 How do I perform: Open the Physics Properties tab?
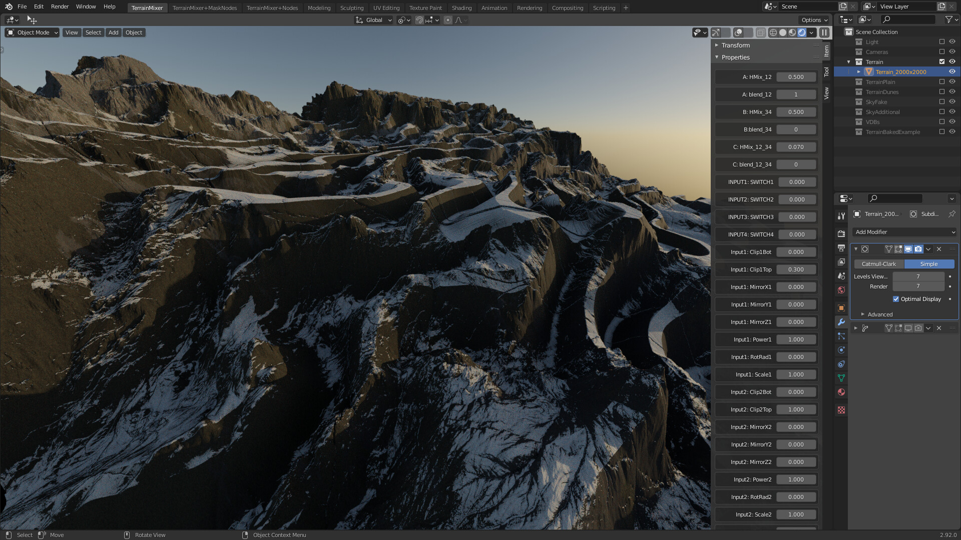841,350
